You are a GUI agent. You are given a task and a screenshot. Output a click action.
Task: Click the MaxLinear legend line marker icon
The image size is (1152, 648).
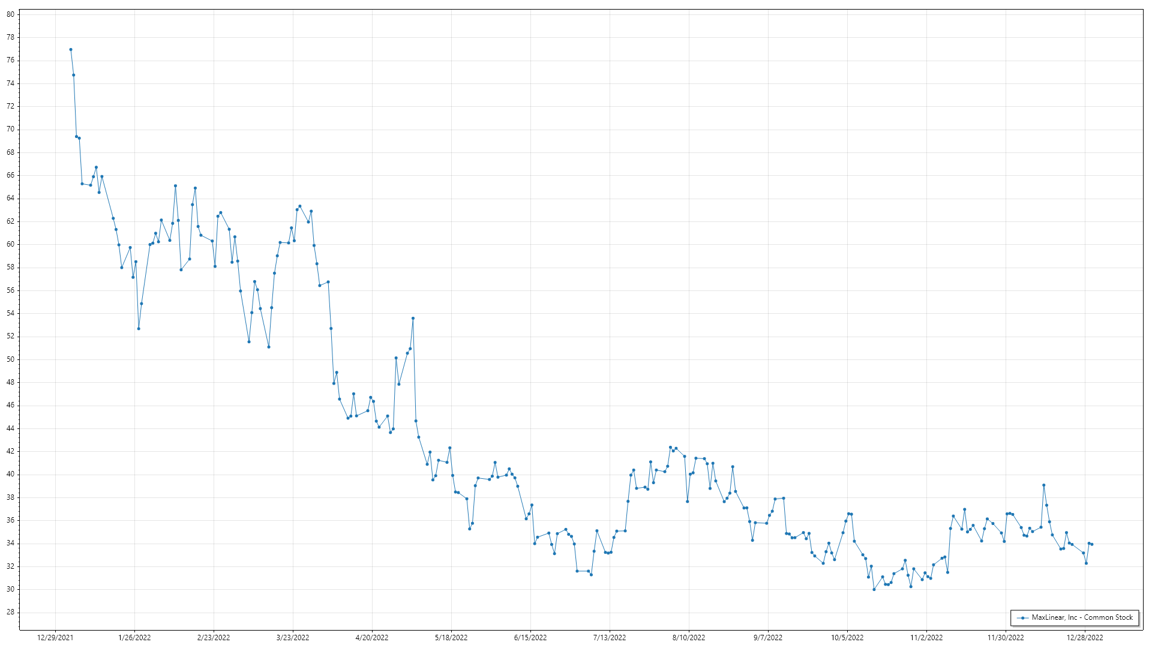(x=1022, y=617)
